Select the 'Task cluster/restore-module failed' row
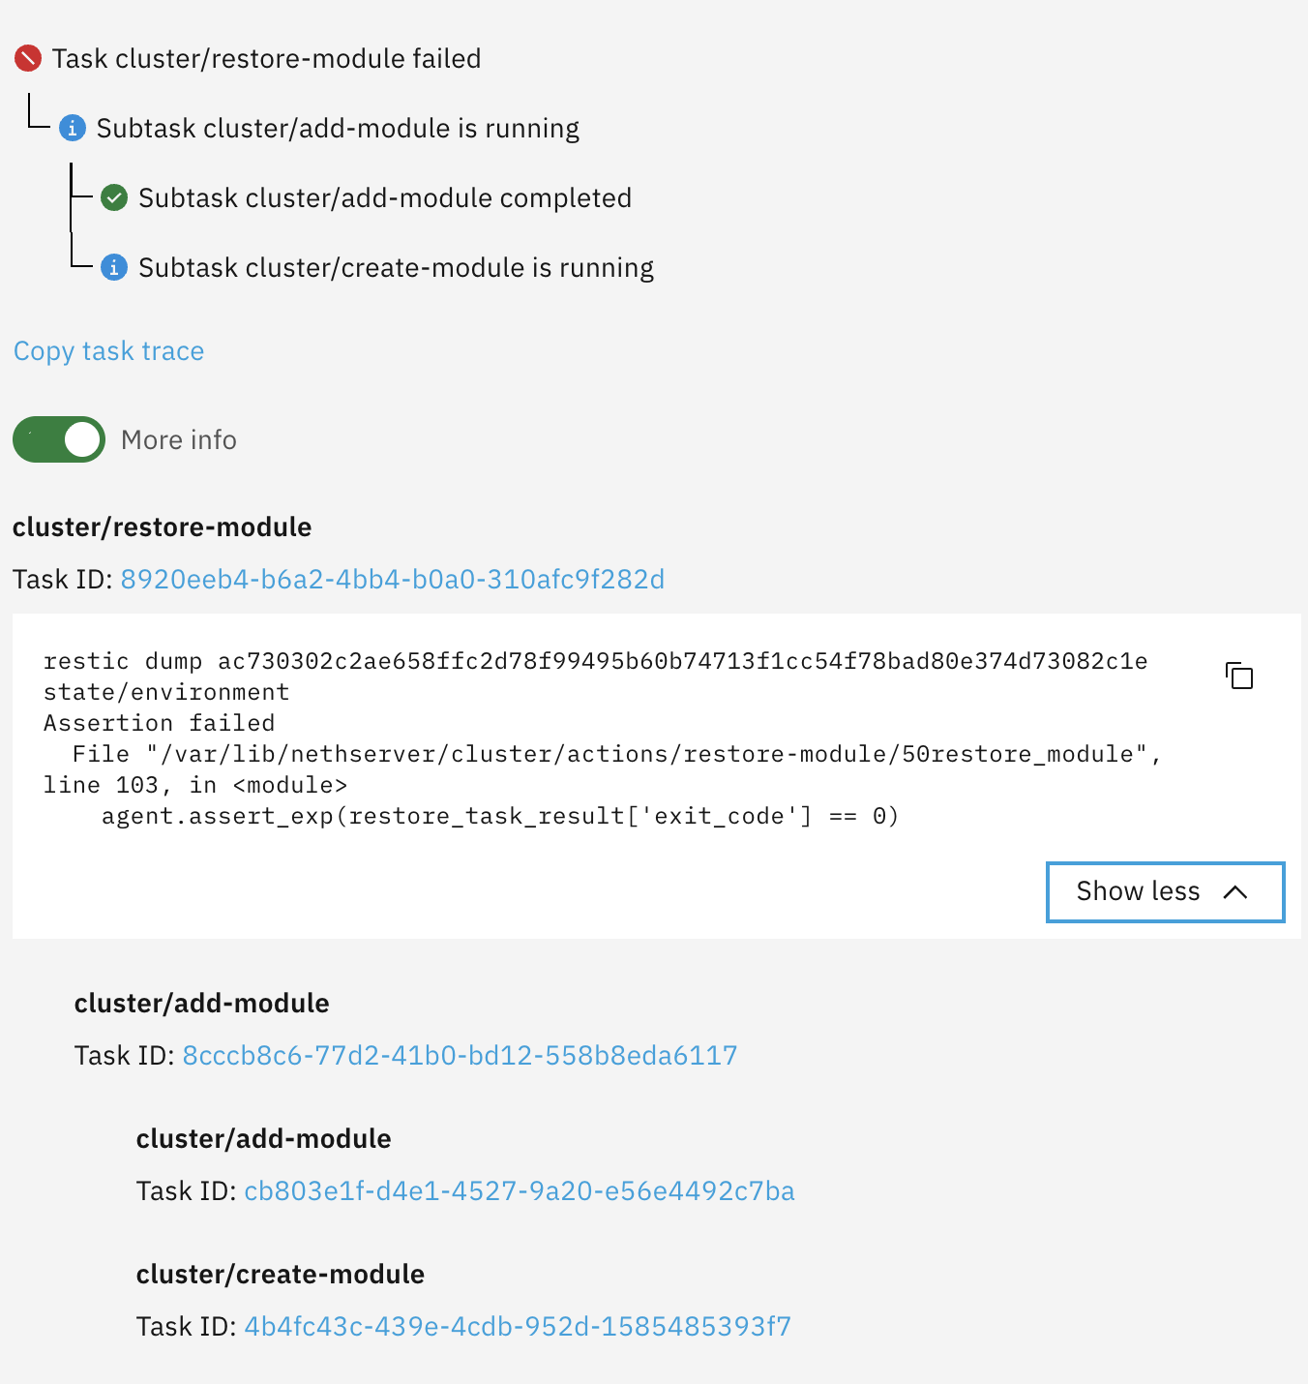 point(266,58)
